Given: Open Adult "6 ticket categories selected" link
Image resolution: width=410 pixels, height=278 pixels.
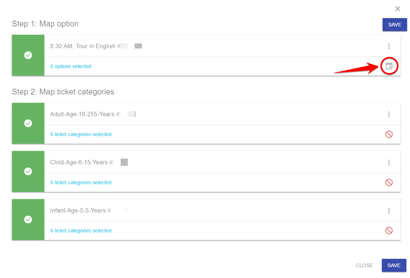Looking at the screenshot, I should coord(81,134).
